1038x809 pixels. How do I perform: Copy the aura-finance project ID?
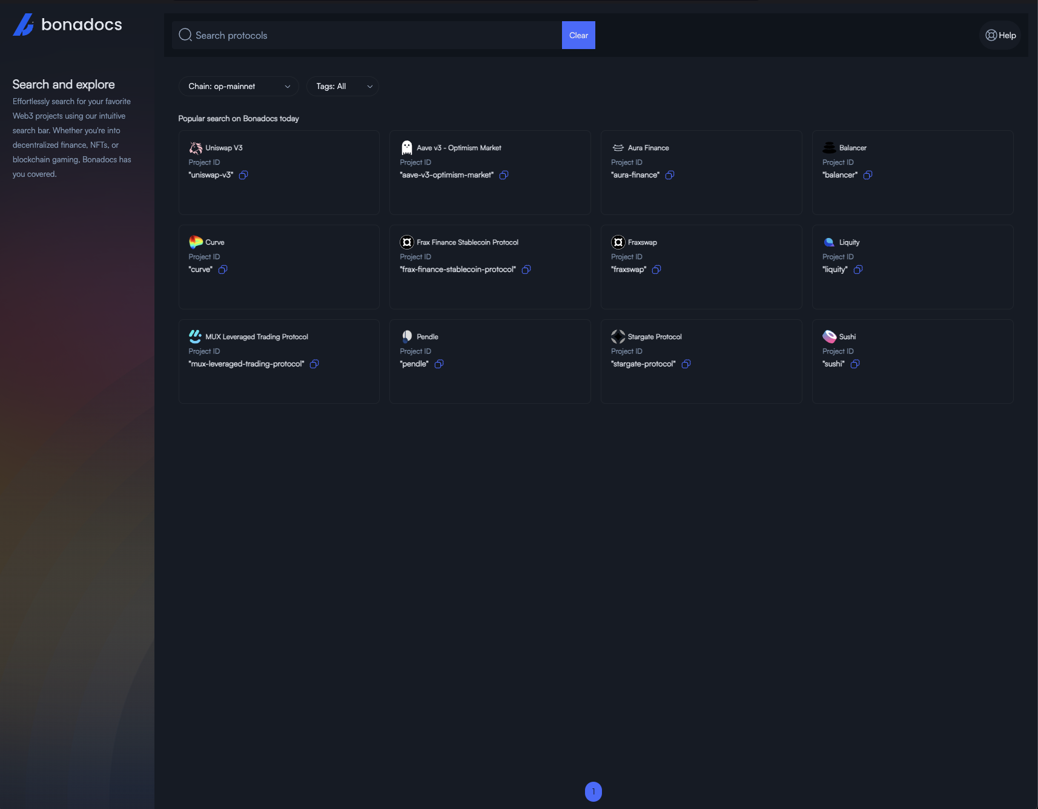click(x=670, y=175)
